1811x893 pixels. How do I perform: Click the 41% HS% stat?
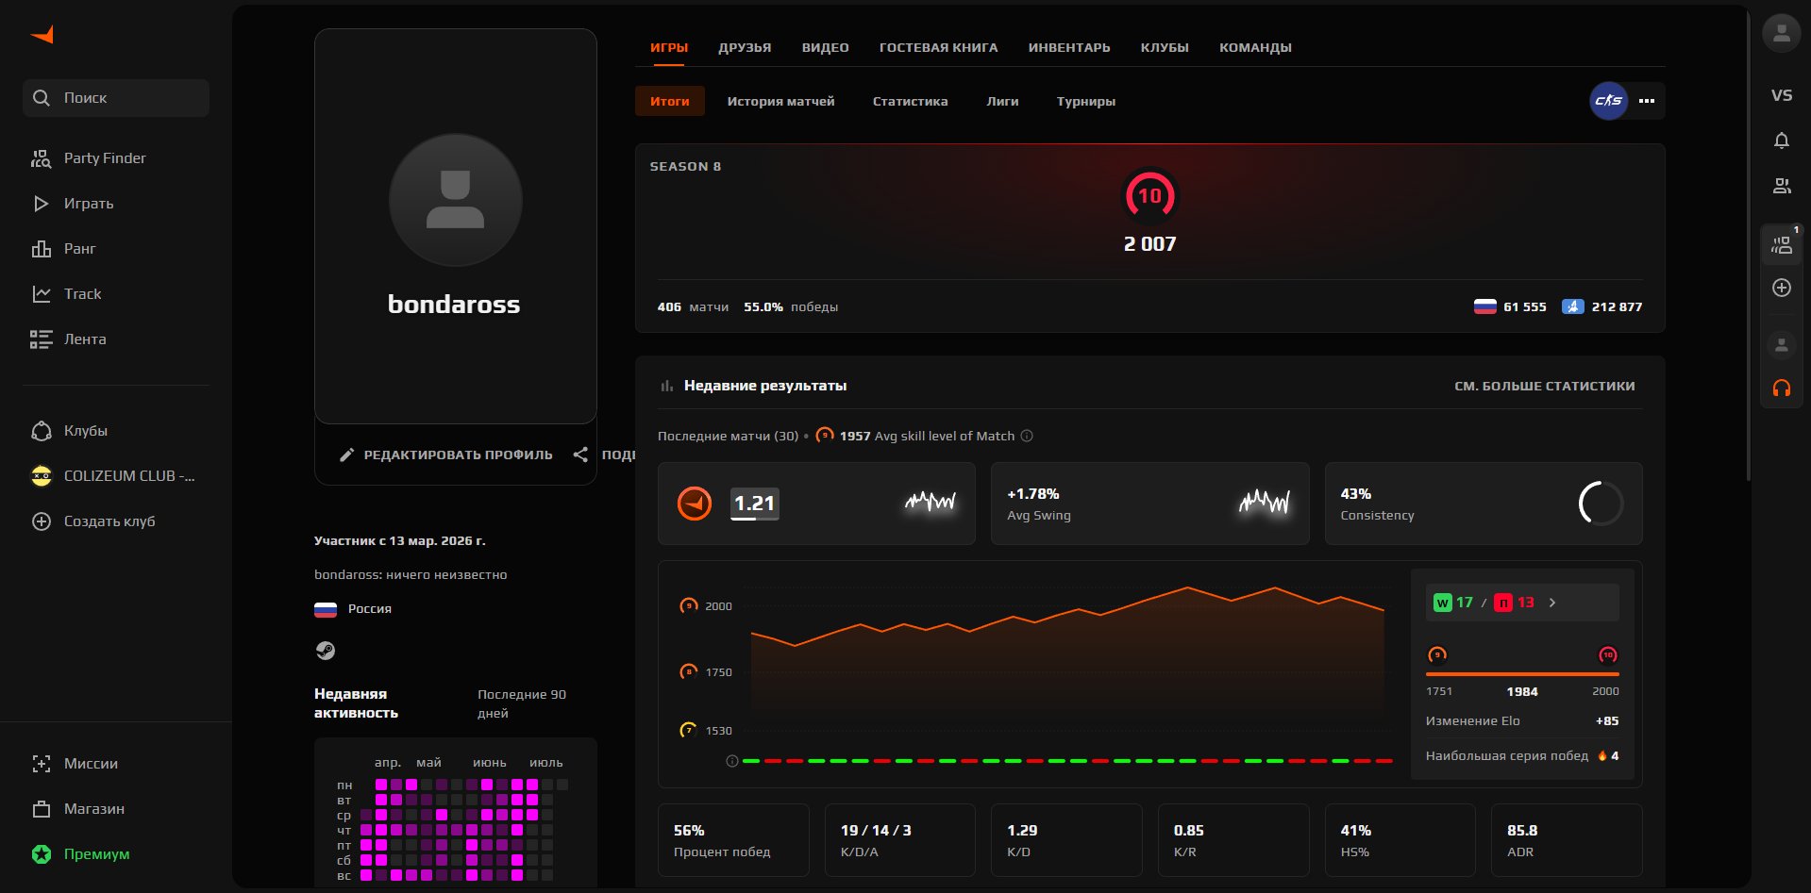click(x=1400, y=840)
